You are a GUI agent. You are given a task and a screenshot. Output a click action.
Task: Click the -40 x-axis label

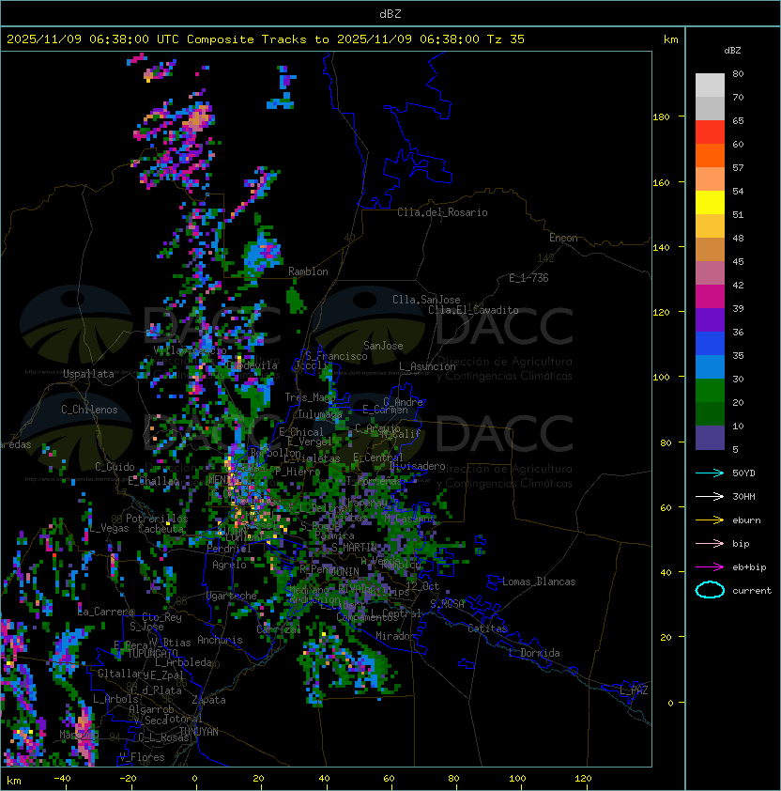[62, 779]
